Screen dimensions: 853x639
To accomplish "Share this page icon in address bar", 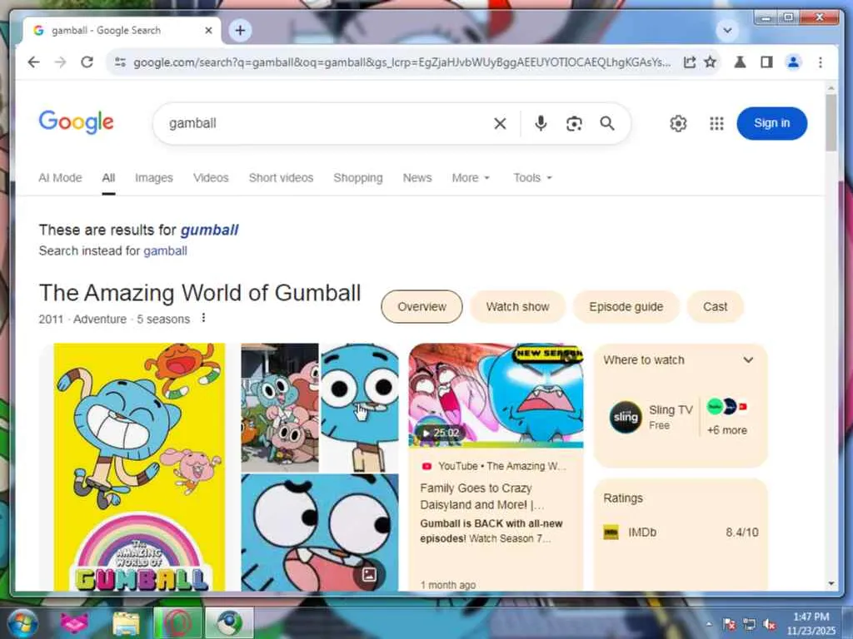I will coord(689,62).
